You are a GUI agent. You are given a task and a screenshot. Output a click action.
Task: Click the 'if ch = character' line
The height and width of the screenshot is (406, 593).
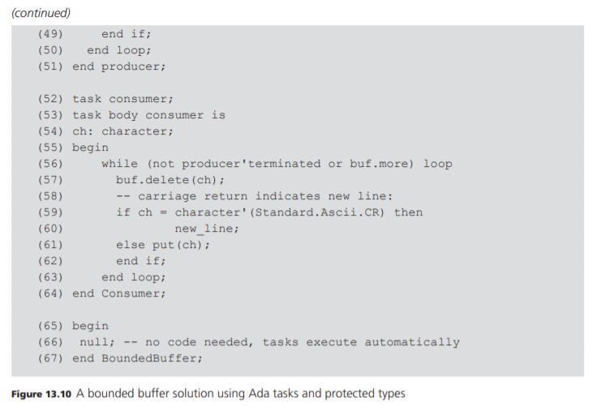[269, 212]
